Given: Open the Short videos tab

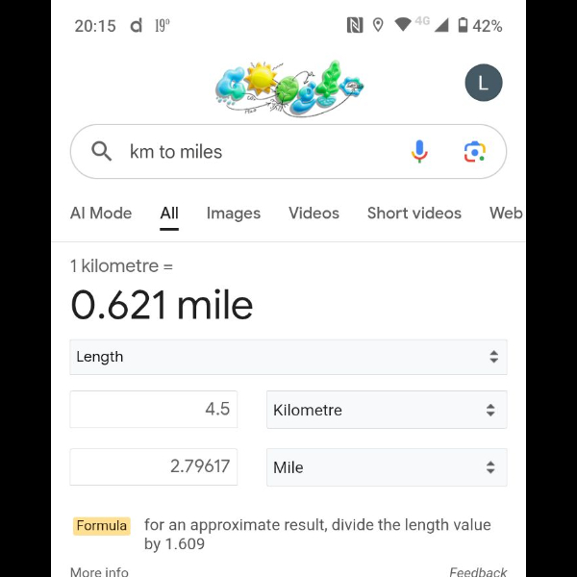Looking at the screenshot, I should (414, 213).
